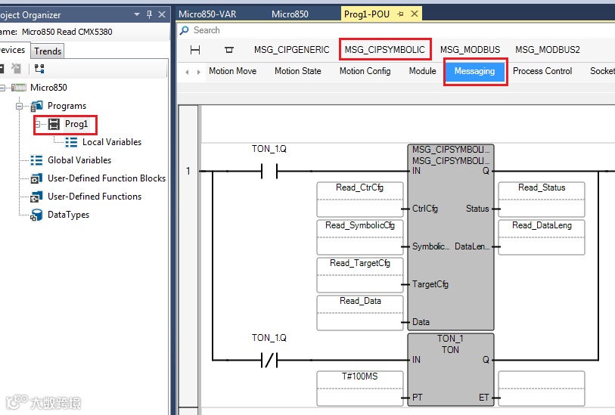Click the Programs folder icon

36,106
